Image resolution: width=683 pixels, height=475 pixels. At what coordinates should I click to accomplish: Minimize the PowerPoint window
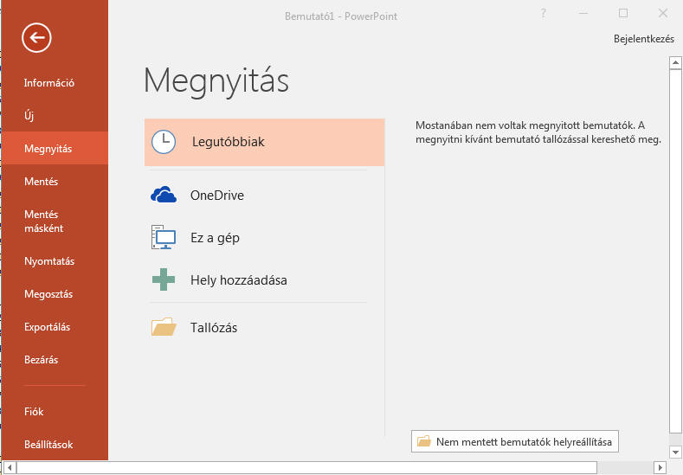583,14
